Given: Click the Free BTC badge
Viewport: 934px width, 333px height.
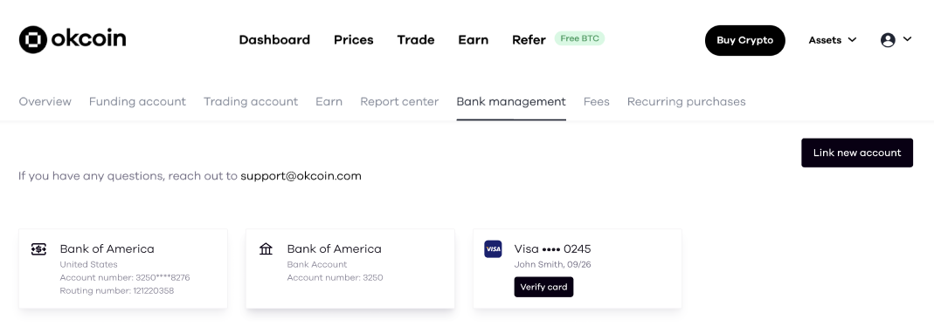Looking at the screenshot, I should (x=579, y=38).
